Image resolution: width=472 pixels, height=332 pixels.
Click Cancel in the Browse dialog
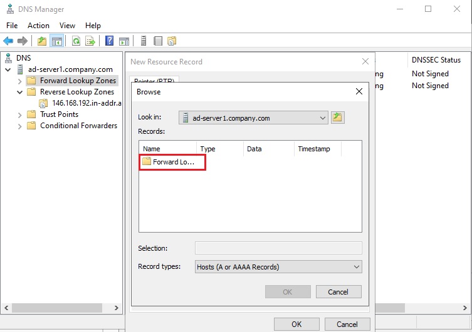(338, 292)
